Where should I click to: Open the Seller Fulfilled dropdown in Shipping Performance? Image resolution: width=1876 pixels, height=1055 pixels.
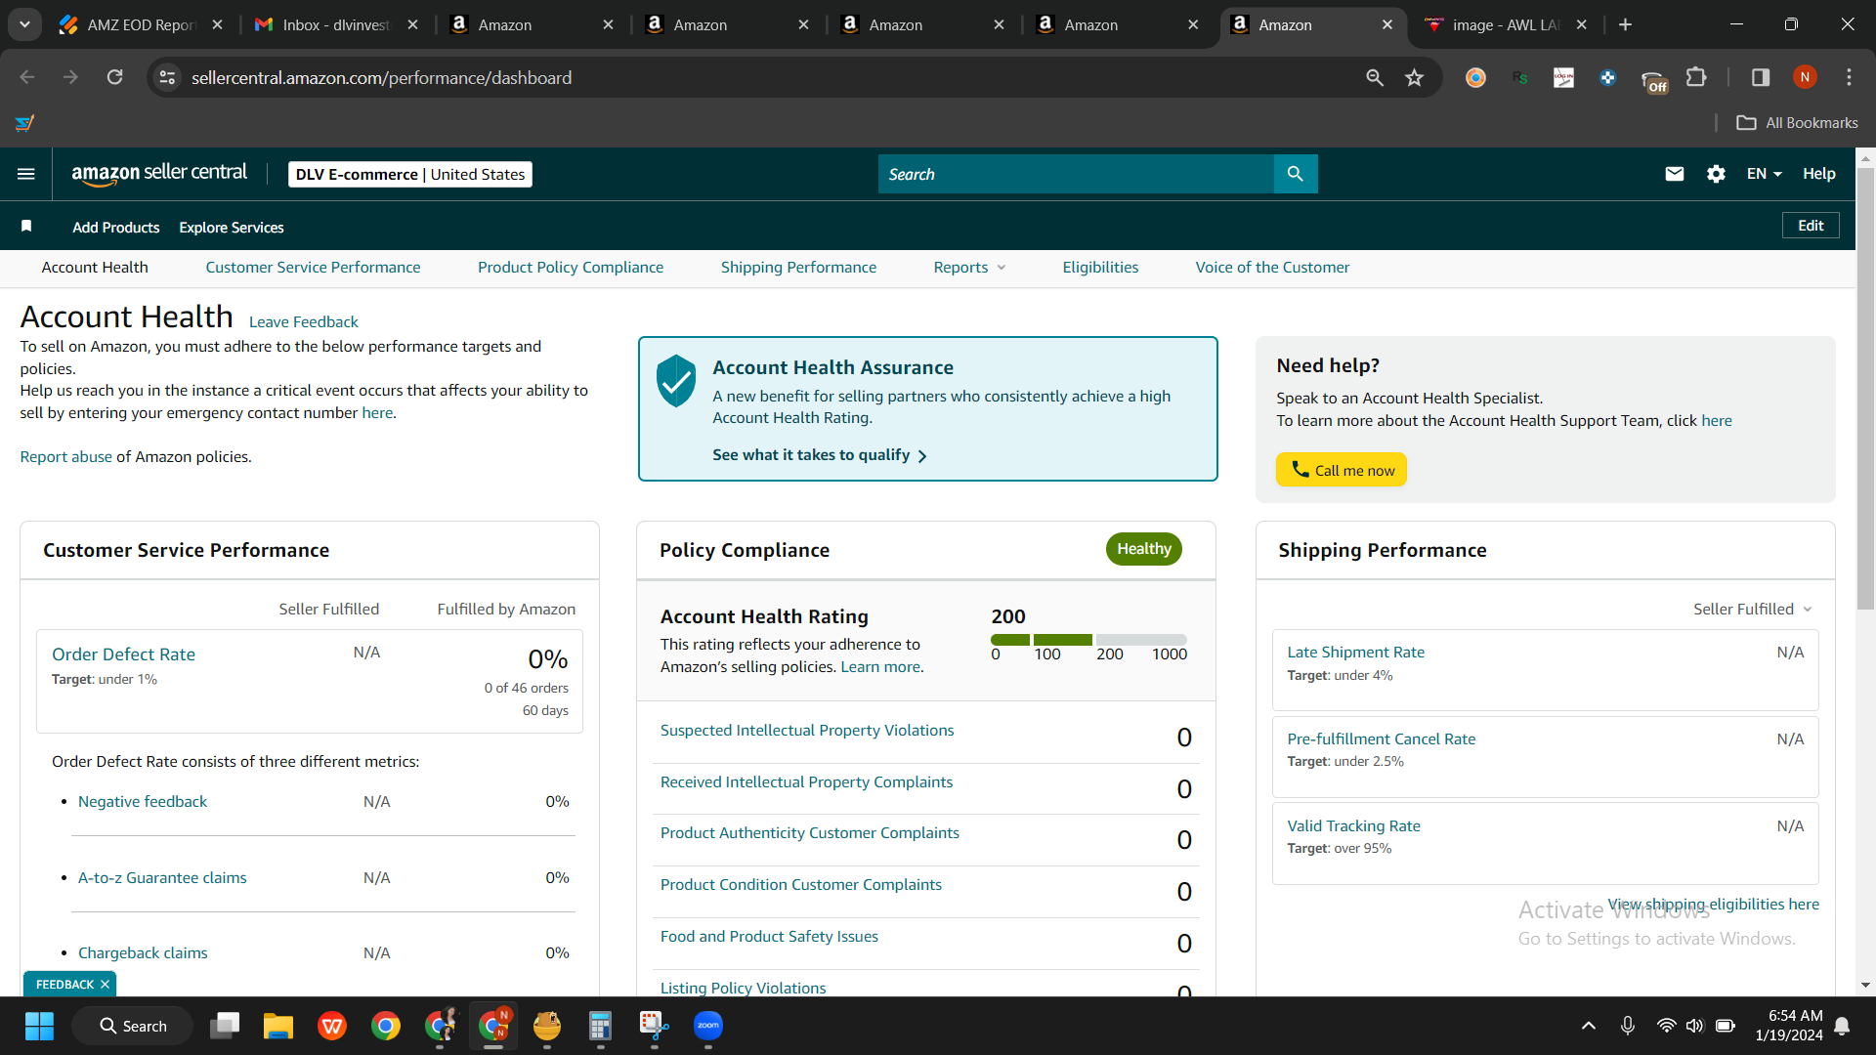pyautogui.click(x=1753, y=609)
